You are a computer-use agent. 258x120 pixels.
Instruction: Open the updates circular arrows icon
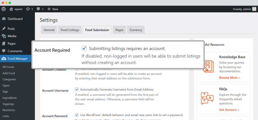click(28, 9)
